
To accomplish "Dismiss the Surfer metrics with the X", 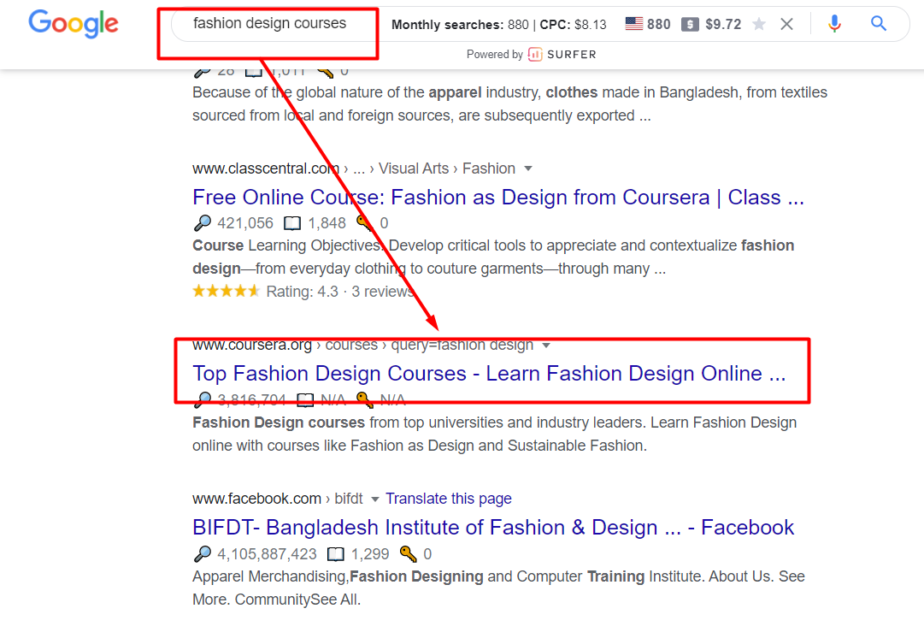I will click(786, 24).
